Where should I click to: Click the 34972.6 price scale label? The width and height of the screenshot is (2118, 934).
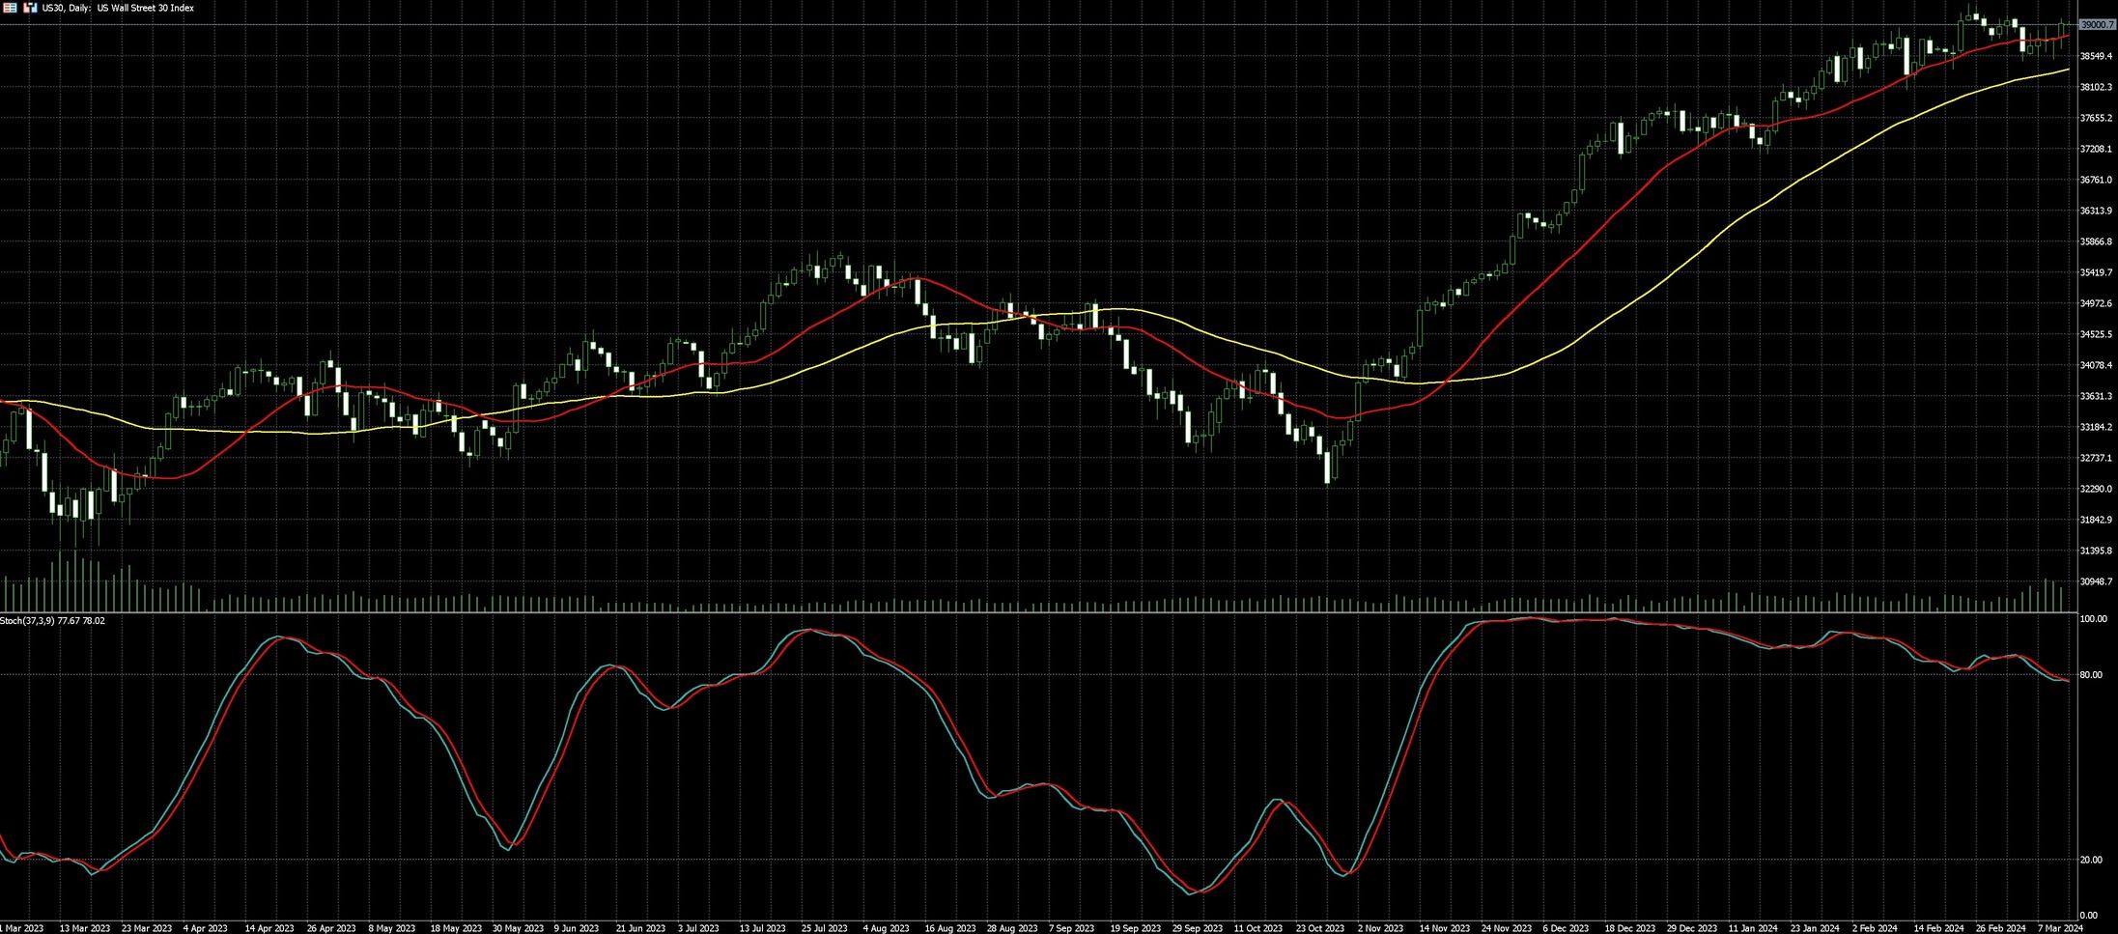coord(2096,303)
